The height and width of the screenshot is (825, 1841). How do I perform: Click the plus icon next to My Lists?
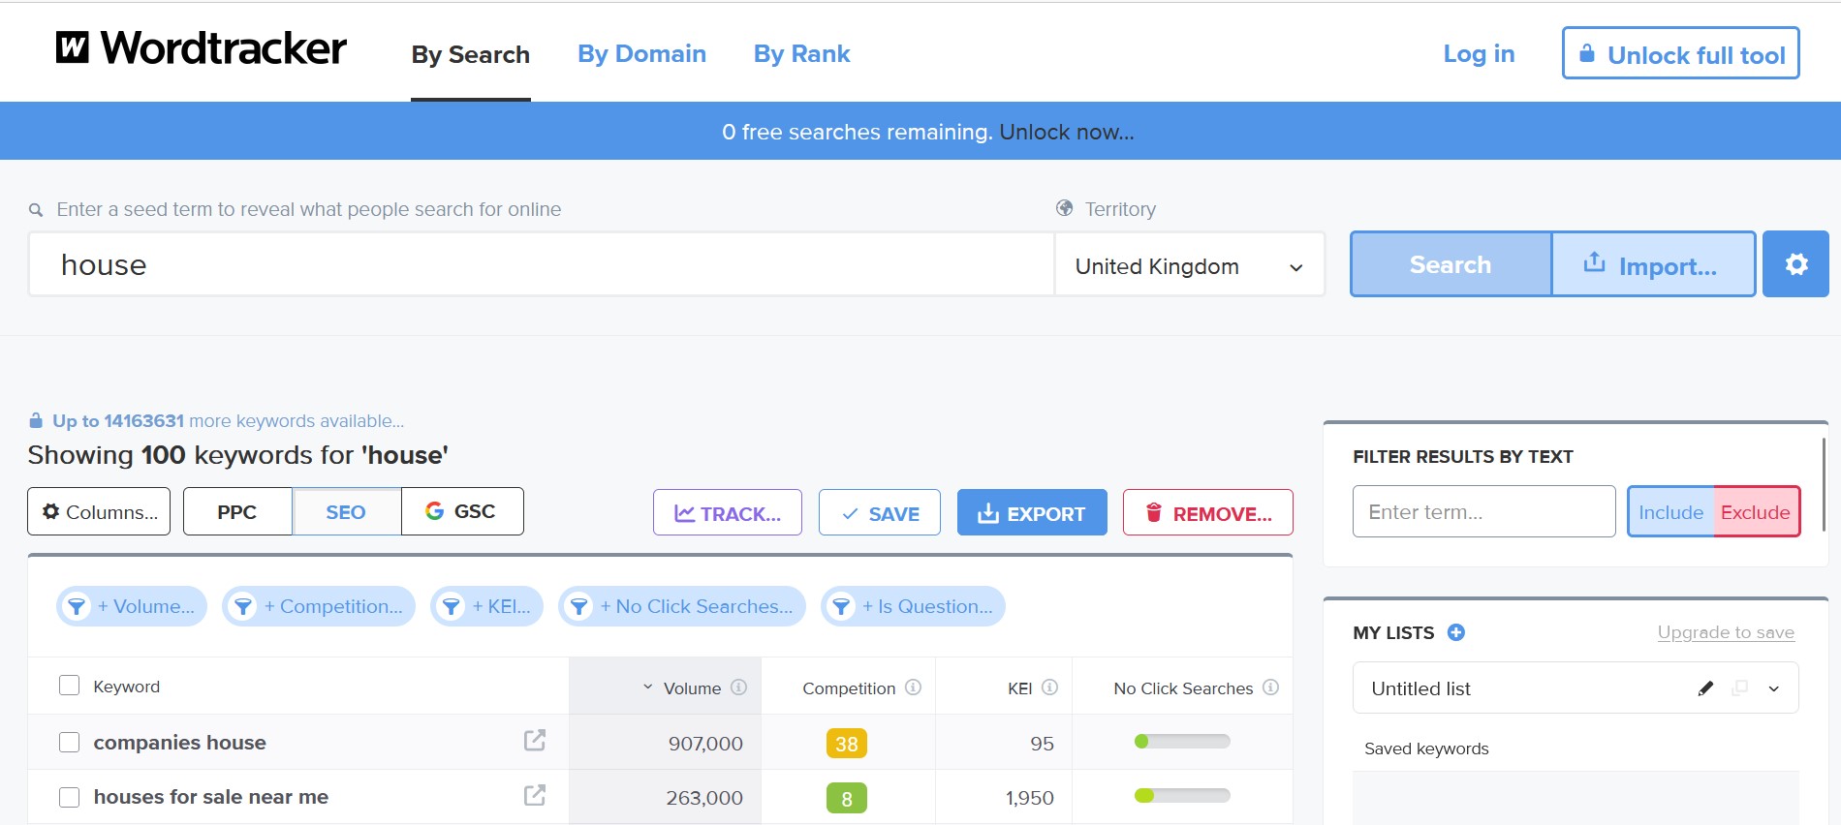(x=1455, y=632)
